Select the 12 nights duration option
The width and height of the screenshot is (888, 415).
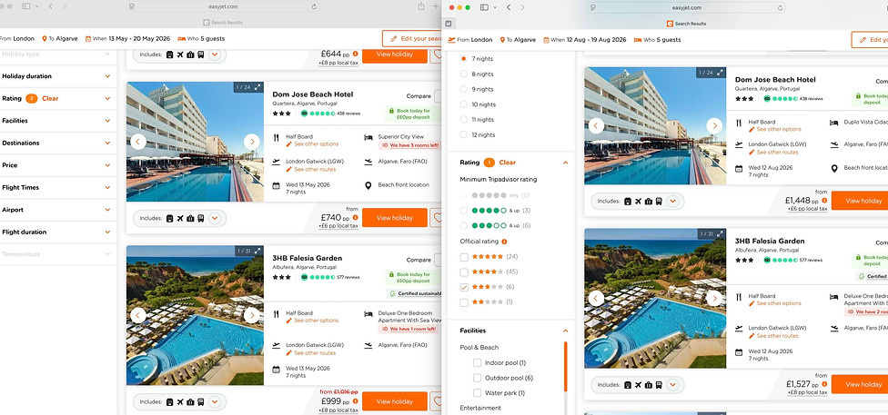click(464, 134)
